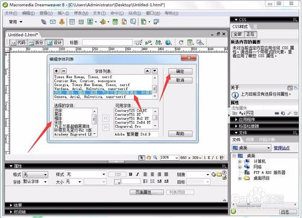Add a font combination with plus button

click(57, 70)
